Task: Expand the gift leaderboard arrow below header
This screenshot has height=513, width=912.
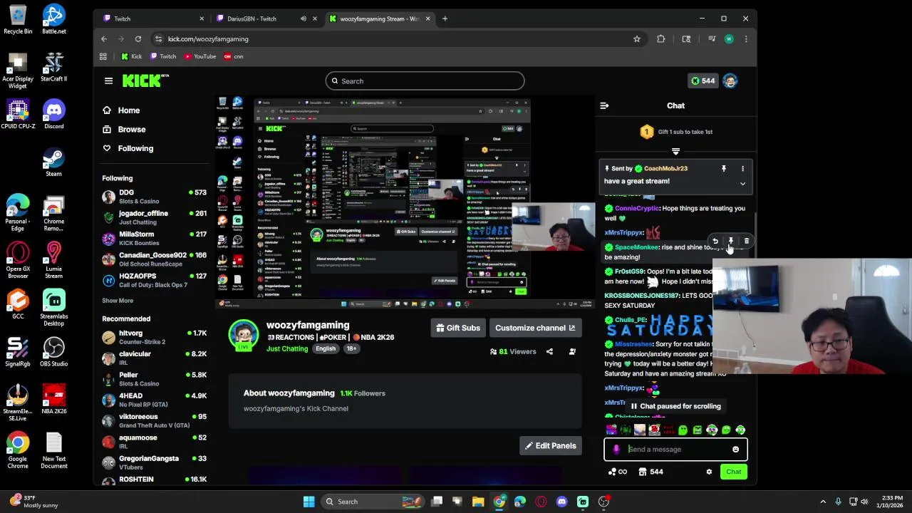Action: tap(675, 151)
